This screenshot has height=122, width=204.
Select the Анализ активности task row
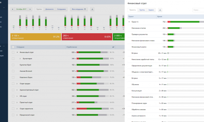tap(166, 116)
